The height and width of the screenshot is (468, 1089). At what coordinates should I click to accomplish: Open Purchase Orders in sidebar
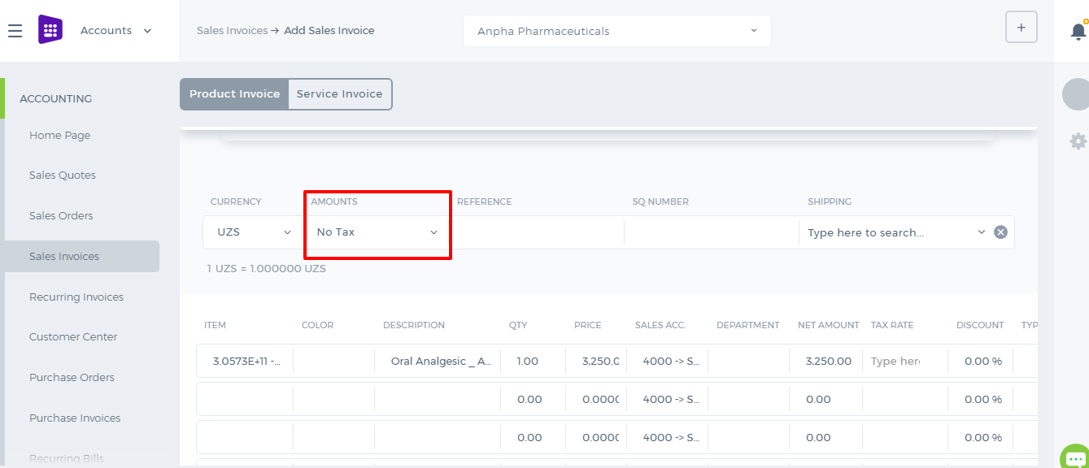[x=72, y=378]
